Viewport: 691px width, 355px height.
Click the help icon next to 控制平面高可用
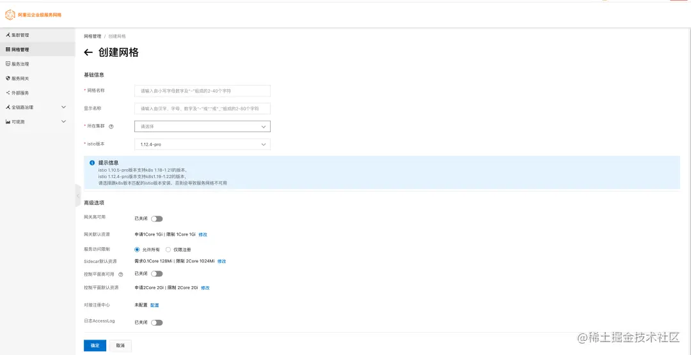point(121,274)
